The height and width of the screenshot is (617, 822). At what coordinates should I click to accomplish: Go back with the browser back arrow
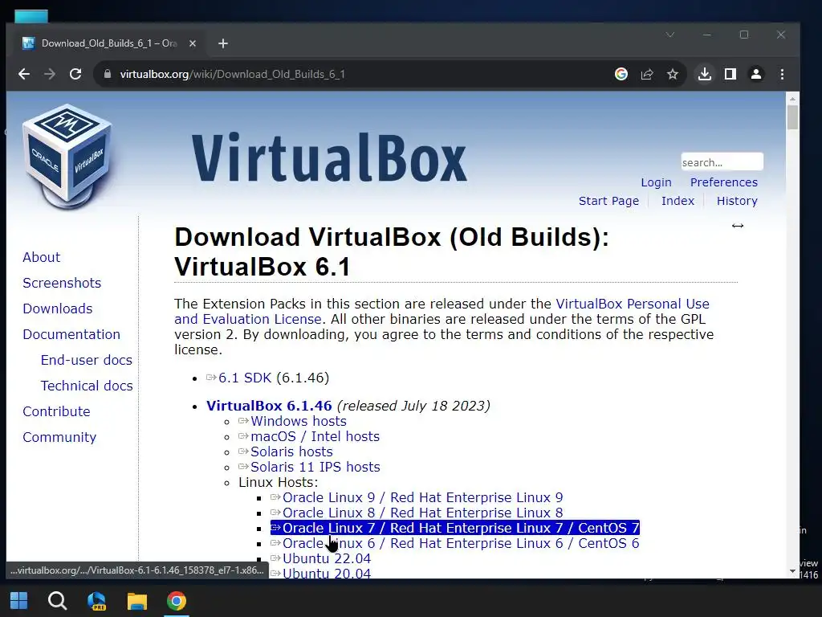coord(24,74)
